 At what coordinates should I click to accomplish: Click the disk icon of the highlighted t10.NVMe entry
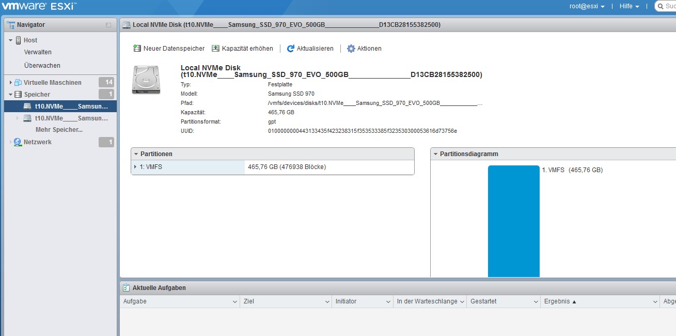pos(27,106)
